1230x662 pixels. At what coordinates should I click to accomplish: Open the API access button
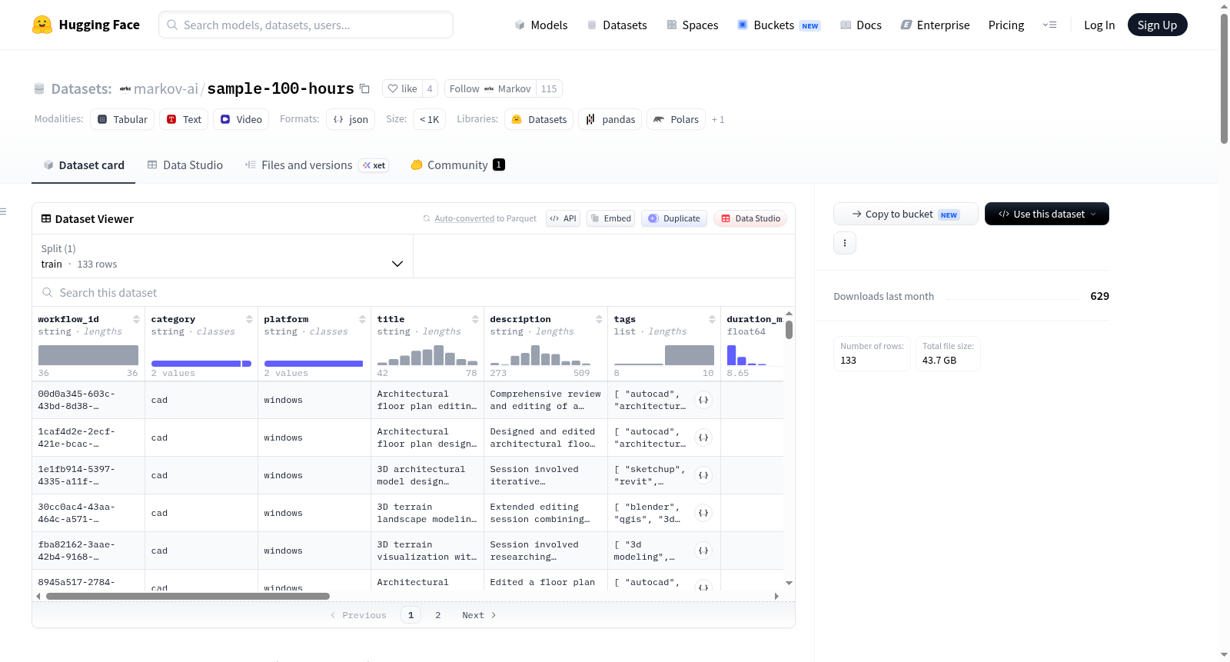click(x=563, y=218)
